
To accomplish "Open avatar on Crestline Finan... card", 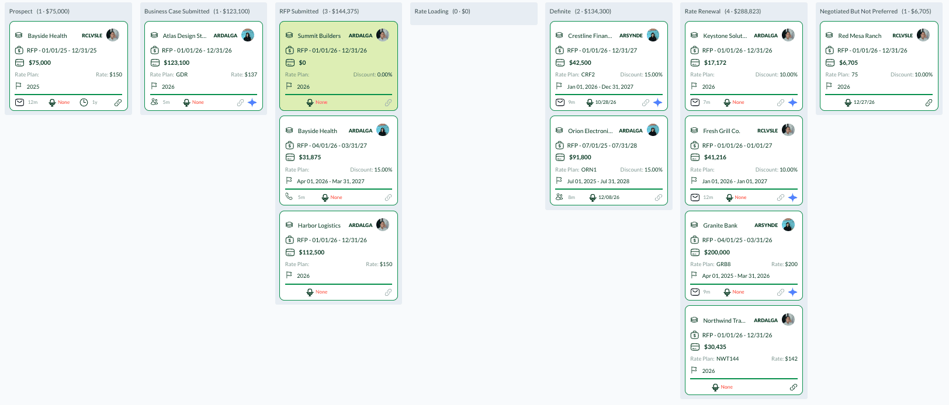I will (x=653, y=35).
